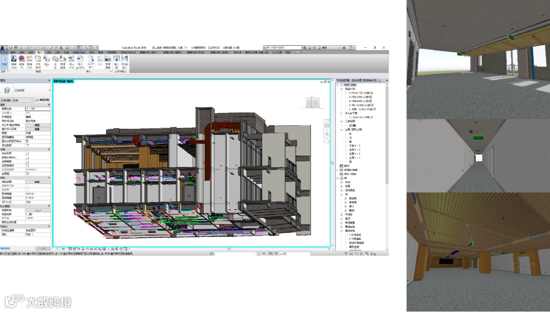Collapse the Walls family branch

tap(342, 194)
